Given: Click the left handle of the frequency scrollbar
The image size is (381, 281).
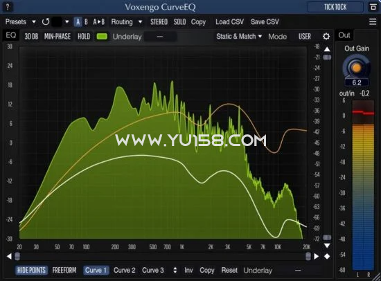Looking at the screenshot, I should point(17,256).
